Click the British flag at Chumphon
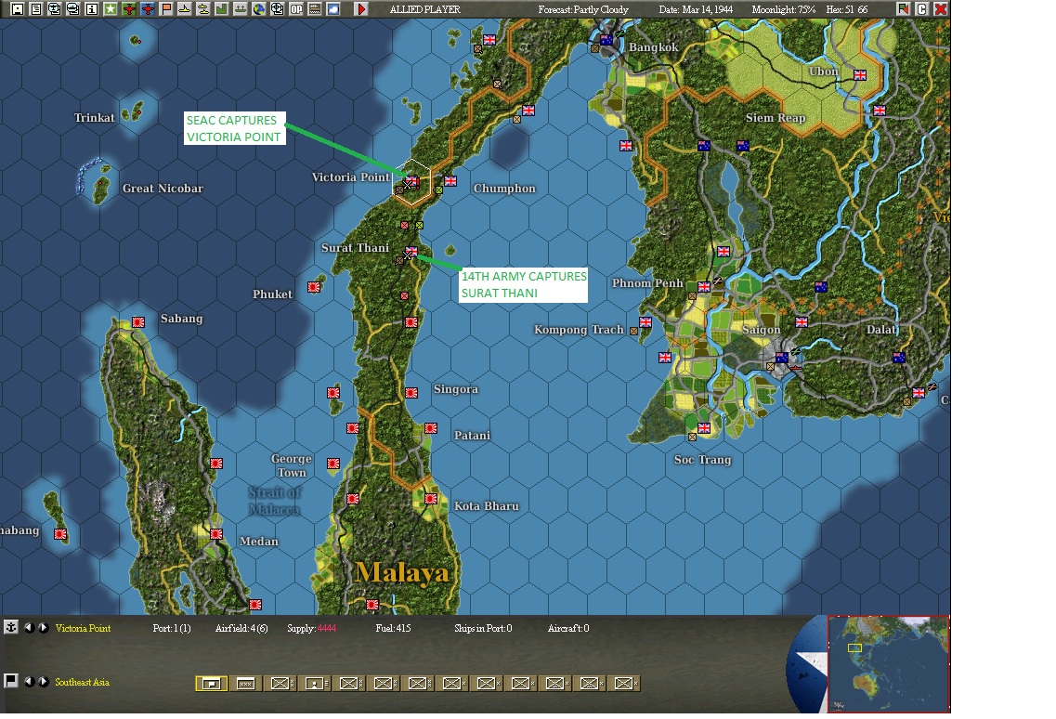The height and width of the screenshot is (719, 1056). 450,180
